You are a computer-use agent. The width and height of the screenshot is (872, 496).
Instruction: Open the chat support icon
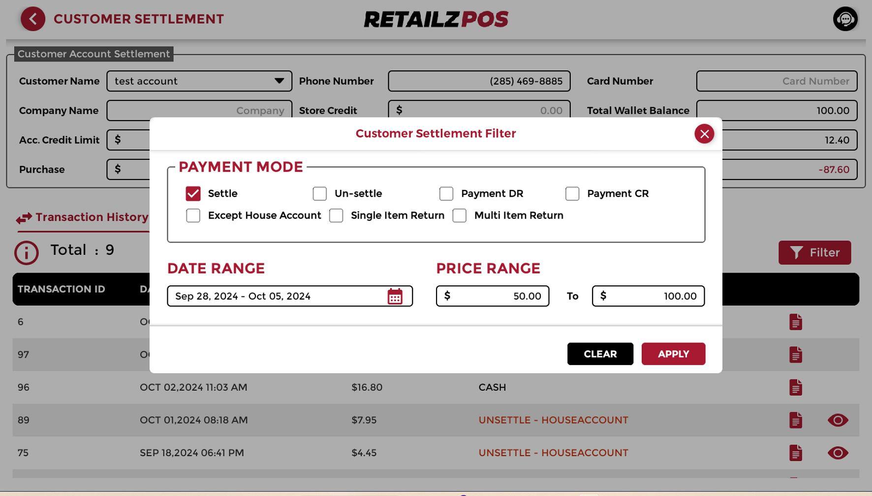(x=845, y=19)
